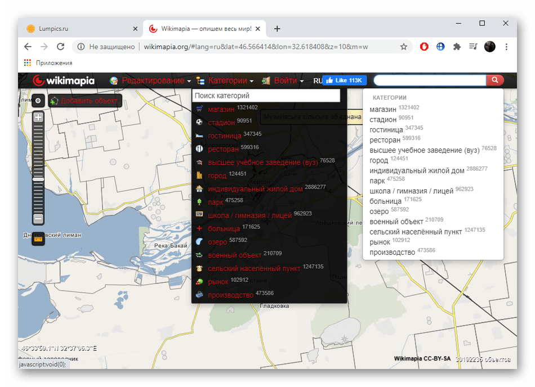Open the ruler measurement tool
Screen dimensions: 535x387
pyautogui.click(x=38, y=240)
